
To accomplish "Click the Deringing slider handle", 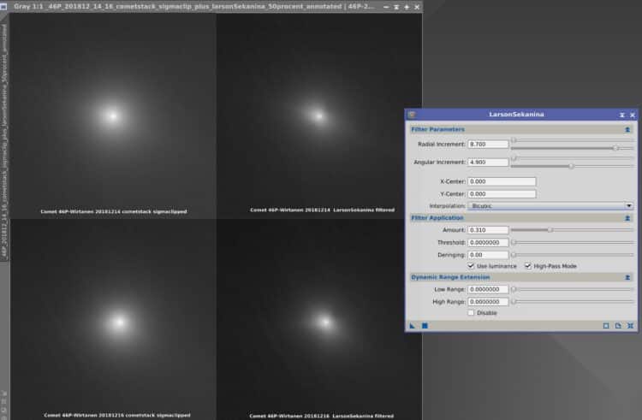I will (x=514, y=255).
